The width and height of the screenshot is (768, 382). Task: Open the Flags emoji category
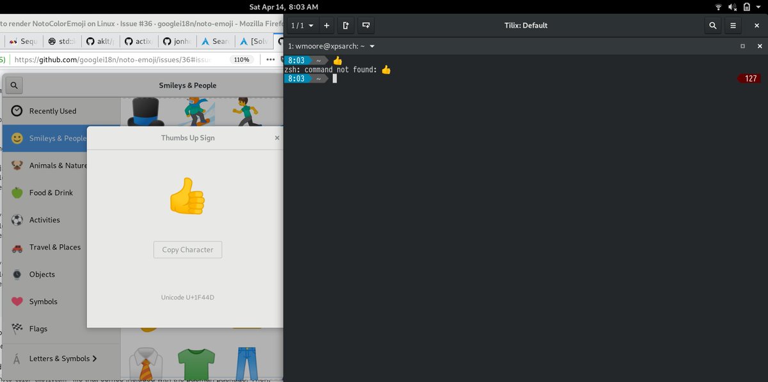point(45,329)
